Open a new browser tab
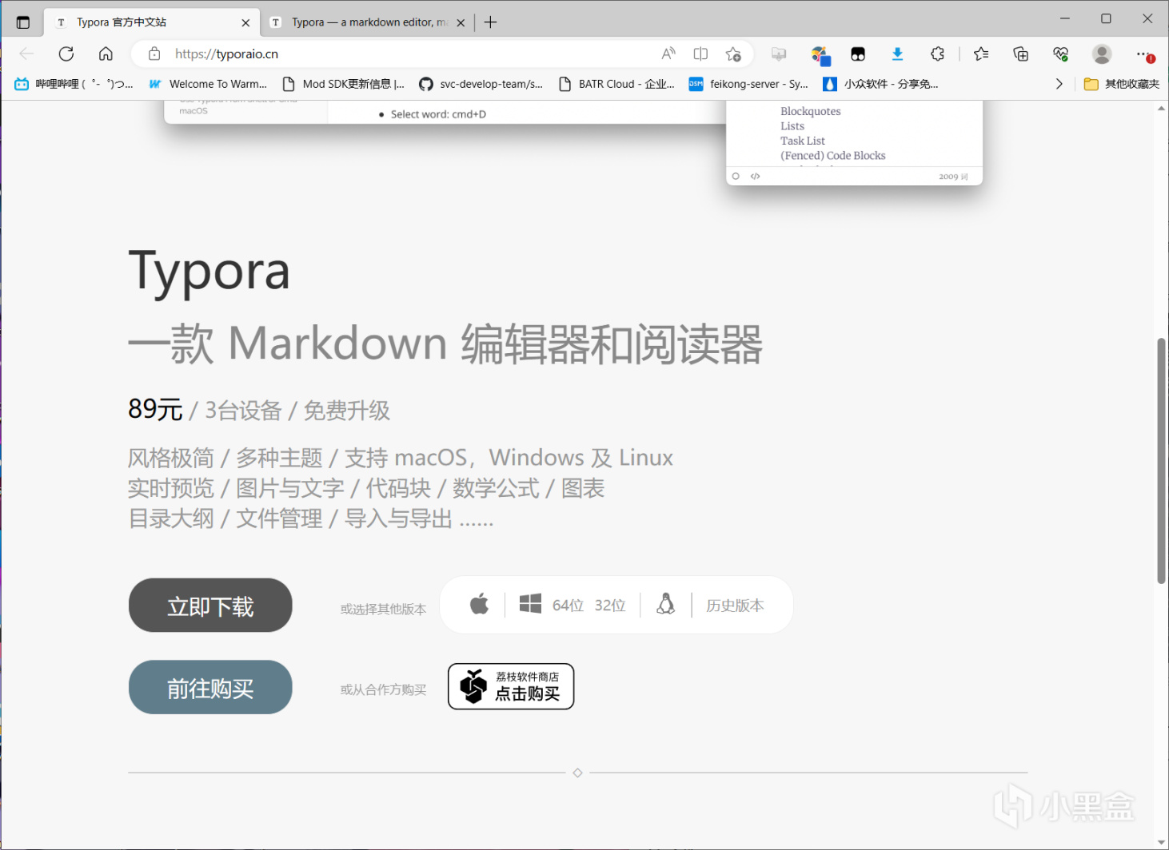The height and width of the screenshot is (850, 1169). click(490, 22)
